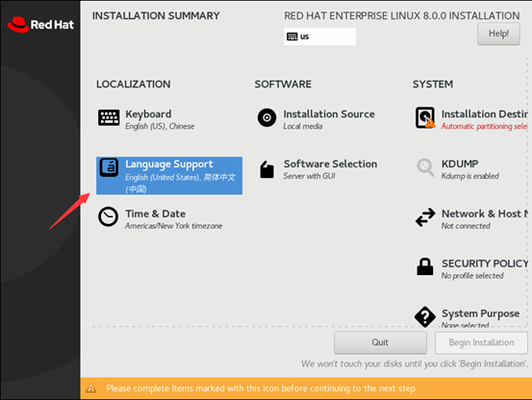Click the Network & Host arrows icon
The image size is (532, 400).
click(425, 217)
